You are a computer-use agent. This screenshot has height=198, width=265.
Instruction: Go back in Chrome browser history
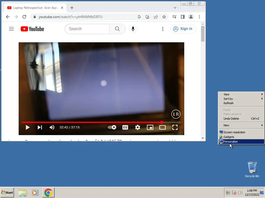pyautogui.click(x=8, y=17)
